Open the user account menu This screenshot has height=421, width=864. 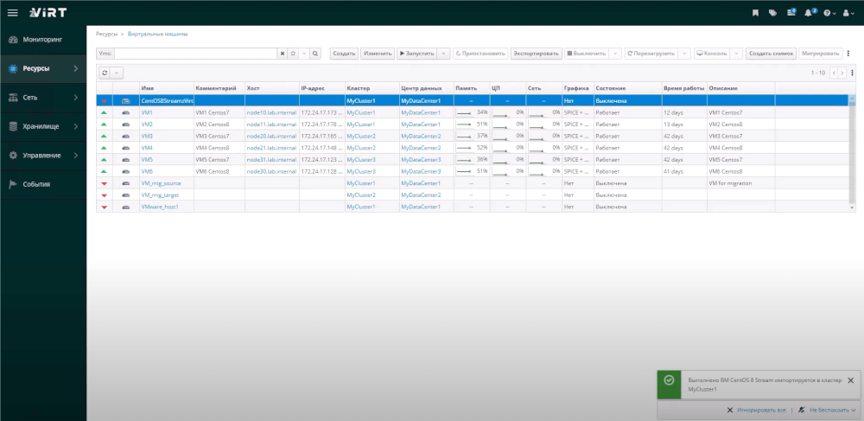[848, 13]
